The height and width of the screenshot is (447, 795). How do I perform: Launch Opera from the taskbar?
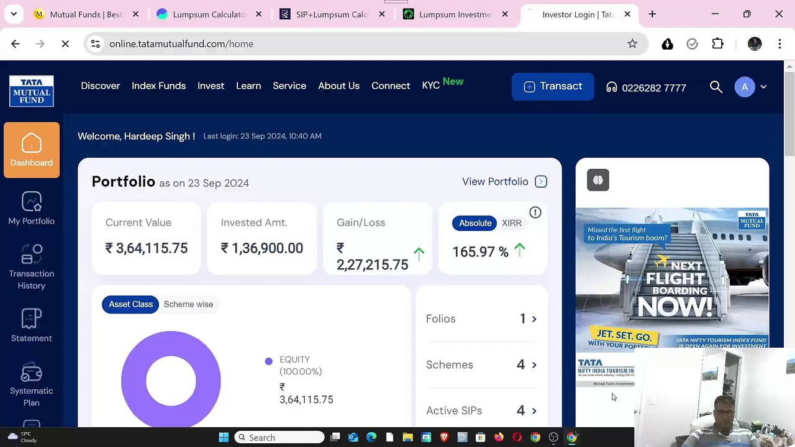[517, 438]
